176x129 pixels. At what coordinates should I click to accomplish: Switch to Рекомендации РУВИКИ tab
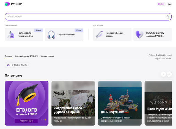pos(27,56)
